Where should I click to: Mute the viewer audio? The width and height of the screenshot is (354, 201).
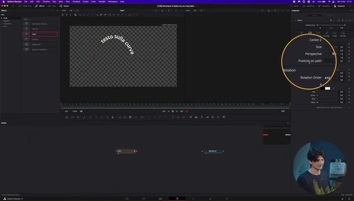pos(81,111)
